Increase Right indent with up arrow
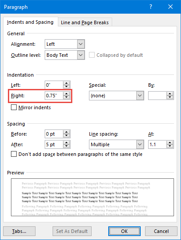This screenshot has width=181, height=240. coord(67,94)
